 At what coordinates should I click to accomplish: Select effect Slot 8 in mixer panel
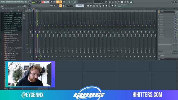click(x=166, y=32)
